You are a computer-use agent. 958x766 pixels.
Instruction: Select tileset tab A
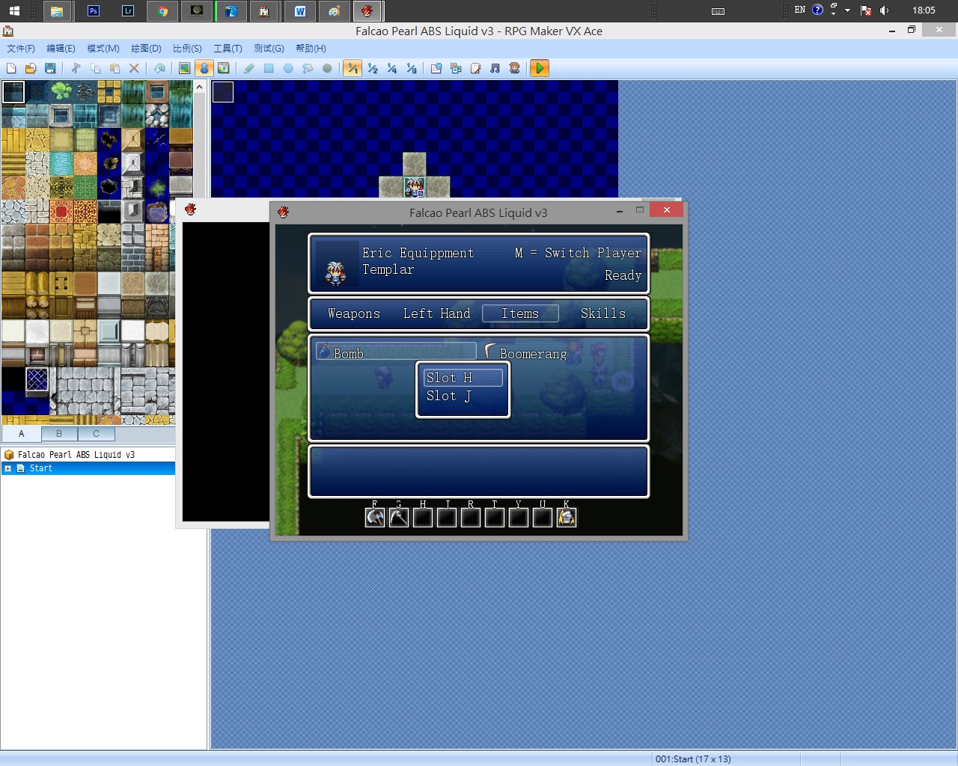21,433
